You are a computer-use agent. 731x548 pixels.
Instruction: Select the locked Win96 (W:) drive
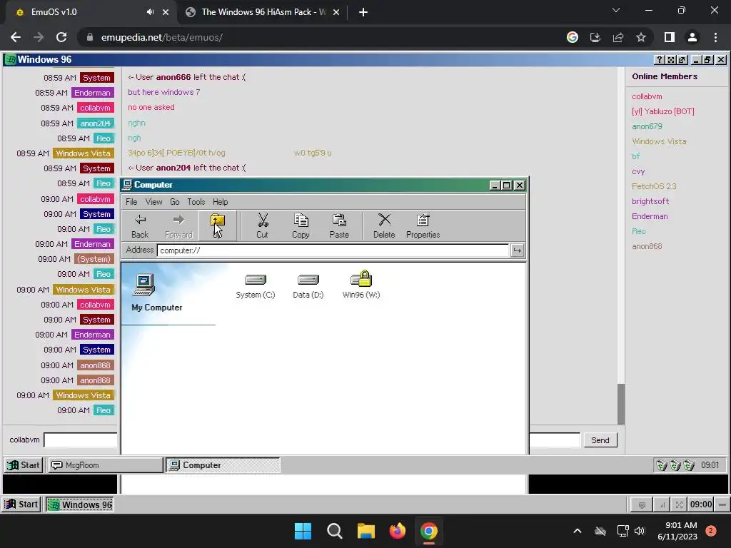pyautogui.click(x=361, y=285)
